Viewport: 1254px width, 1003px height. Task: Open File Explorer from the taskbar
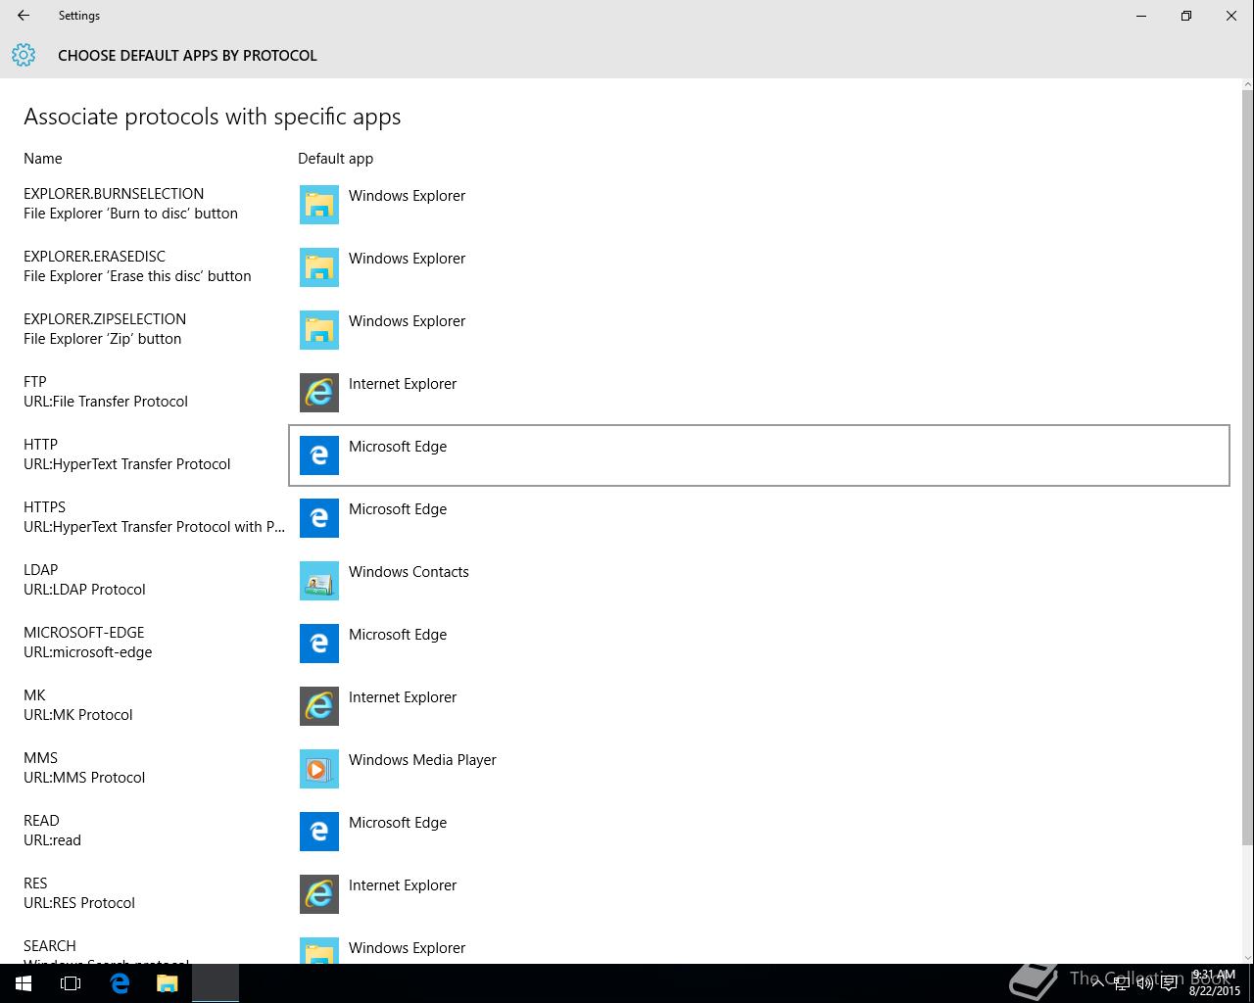(x=168, y=983)
